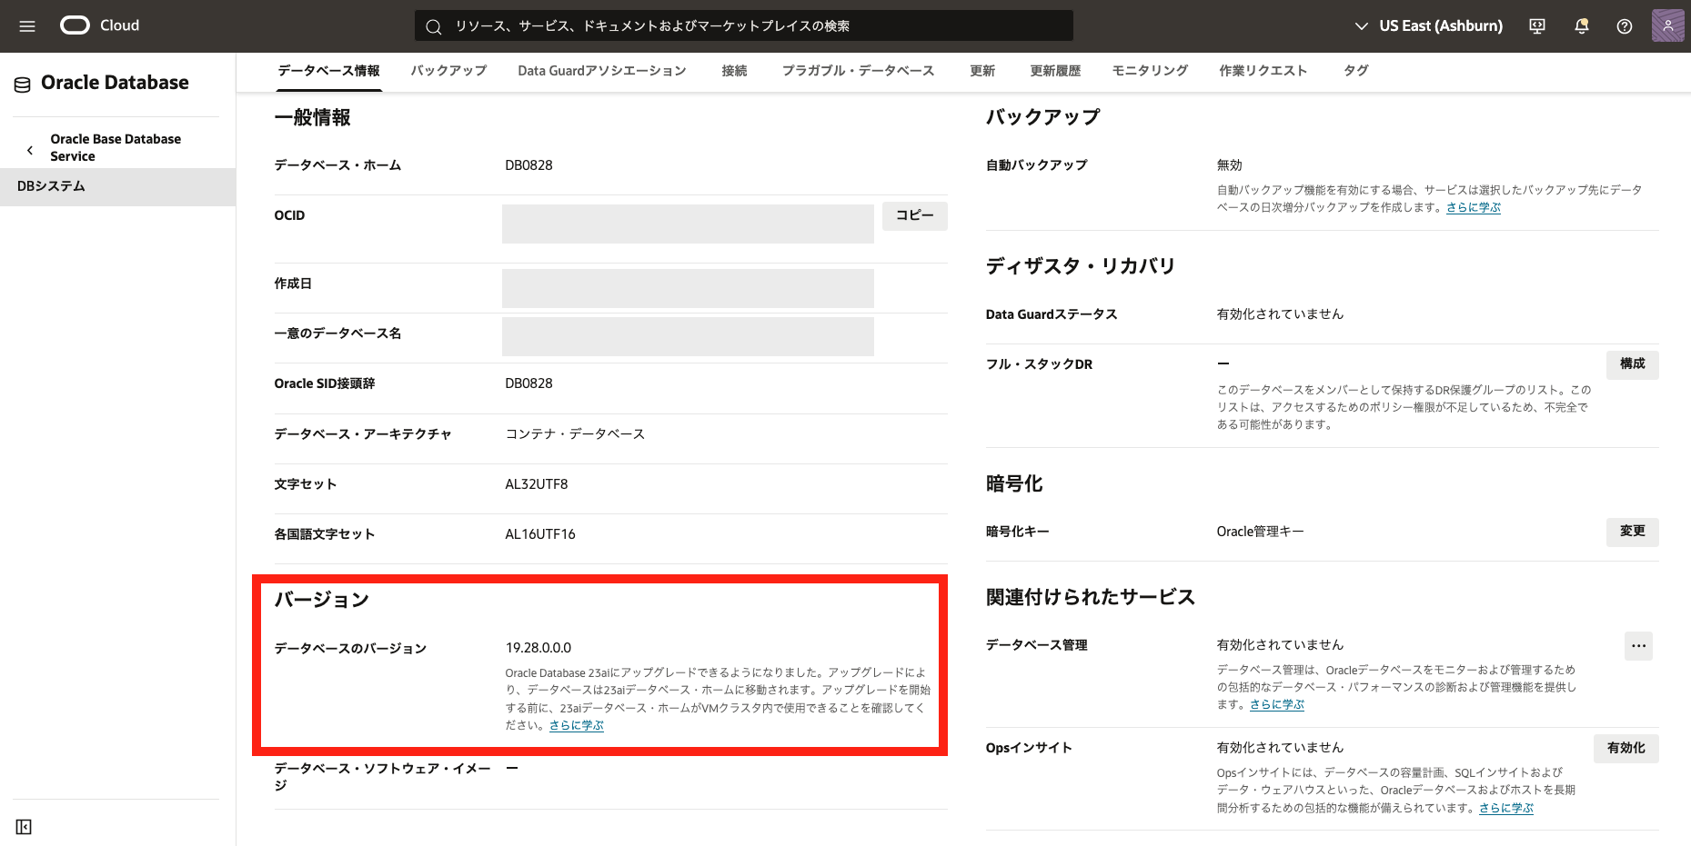Screen dimensions: 1691x846
Task: Open さらに学ぶ link under database version
Action: click(x=577, y=725)
